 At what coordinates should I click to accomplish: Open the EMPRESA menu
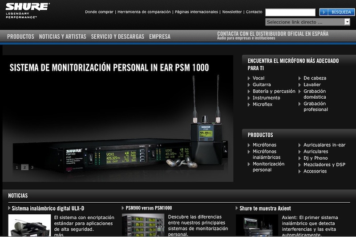[160, 36]
